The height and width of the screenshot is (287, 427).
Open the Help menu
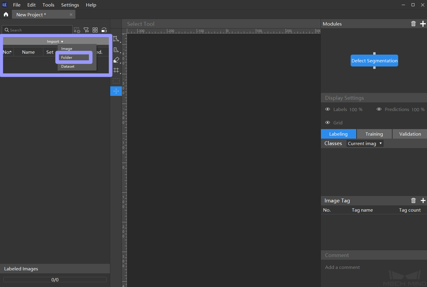click(x=91, y=5)
